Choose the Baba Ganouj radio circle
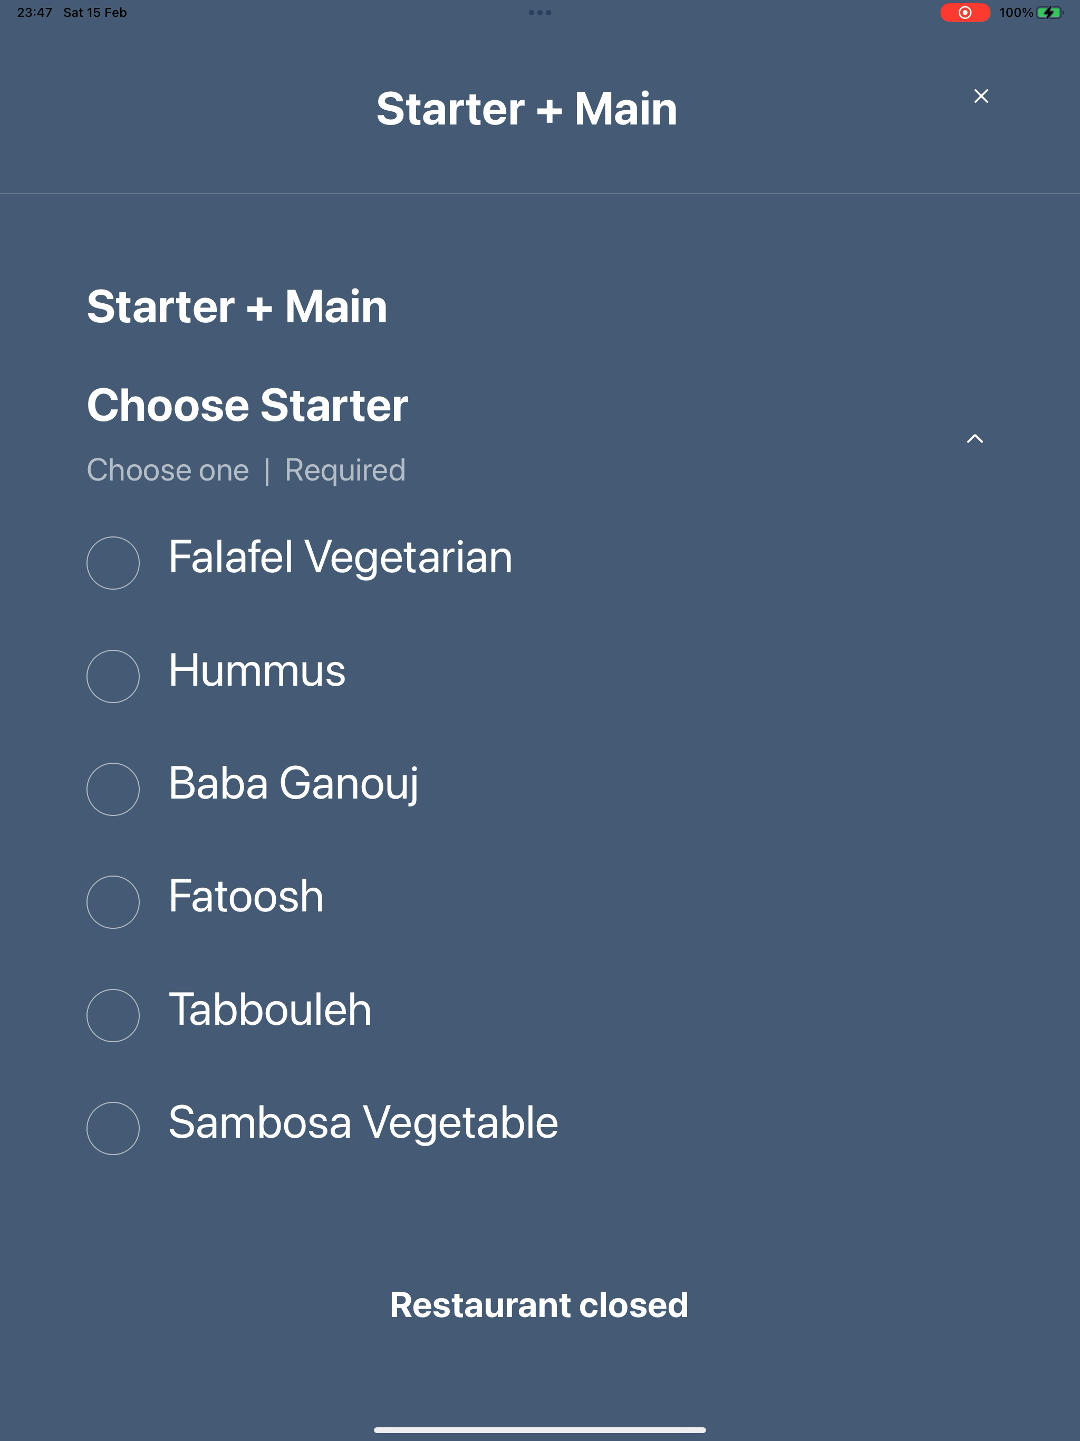The image size is (1080, 1441). coord(113,789)
